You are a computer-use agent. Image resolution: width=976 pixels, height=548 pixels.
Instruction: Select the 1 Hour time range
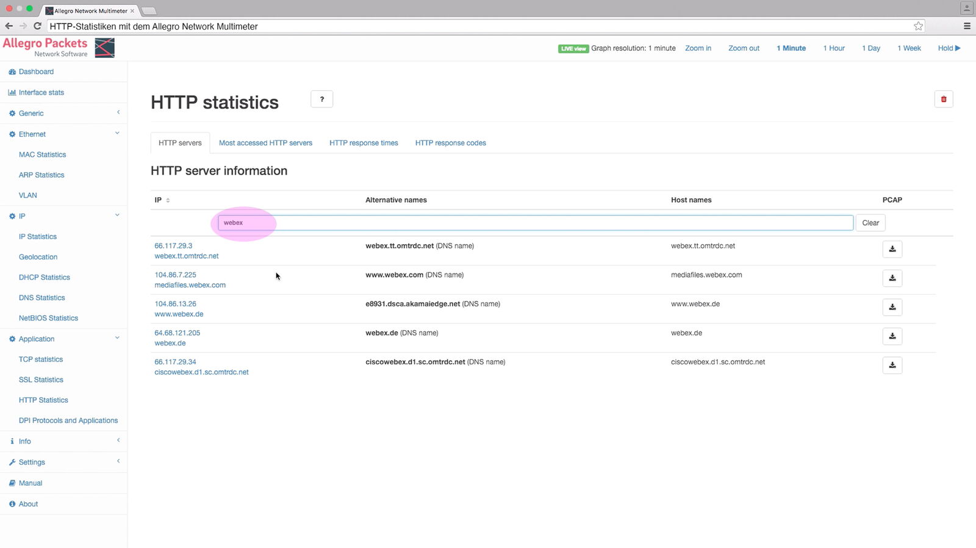coord(833,48)
